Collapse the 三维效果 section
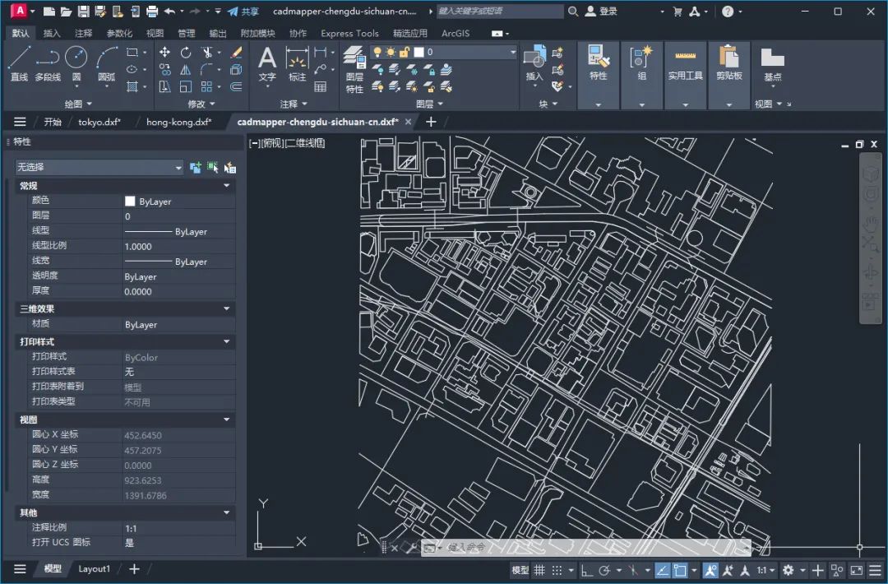Screen dimensions: 888x584 point(227,308)
